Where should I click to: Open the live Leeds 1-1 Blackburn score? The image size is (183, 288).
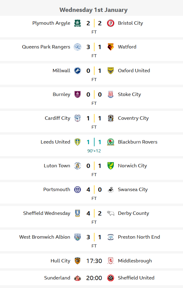coord(94,142)
